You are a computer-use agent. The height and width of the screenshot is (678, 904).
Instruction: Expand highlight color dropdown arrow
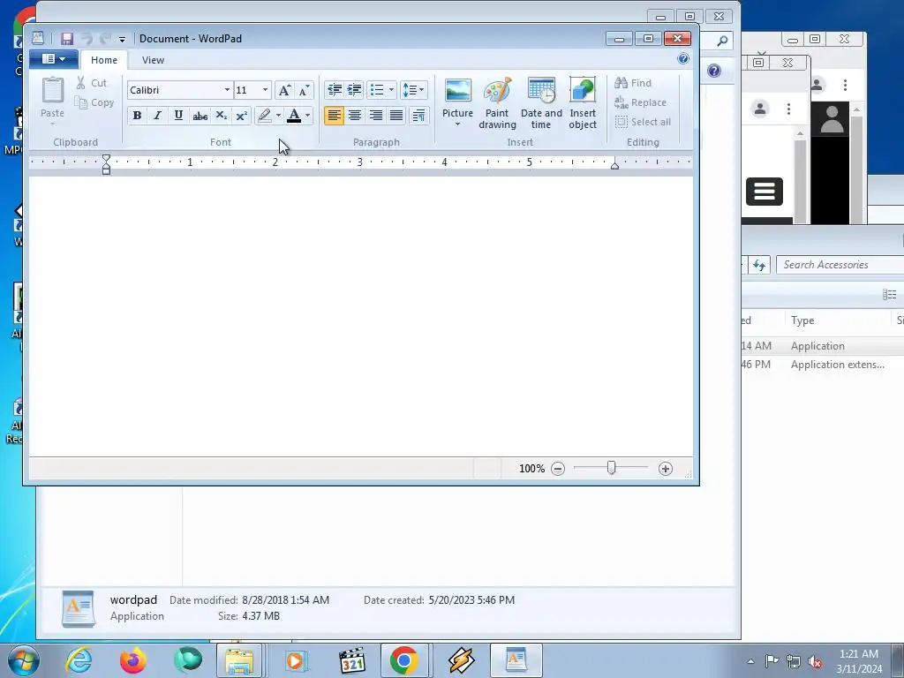pos(278,116)
